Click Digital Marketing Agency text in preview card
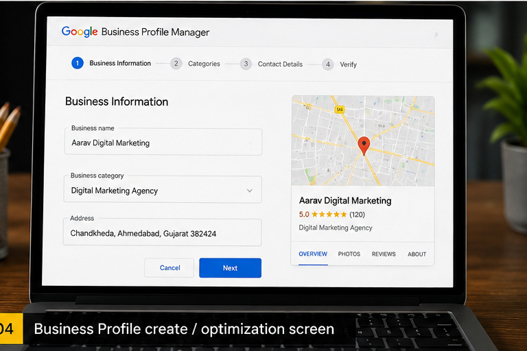Viewport: 527px width, 351px height. coord(336,228)
